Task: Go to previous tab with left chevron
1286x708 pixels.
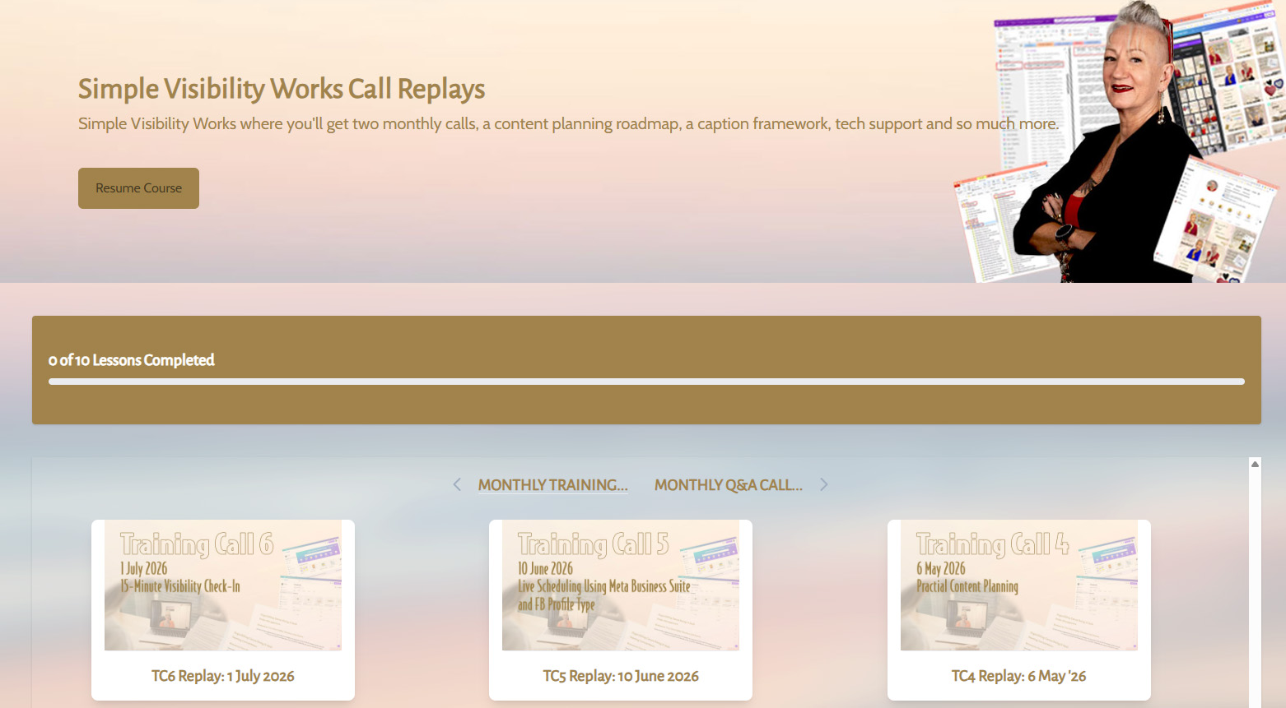Action: pyautogui.click(x=457, y=485)
